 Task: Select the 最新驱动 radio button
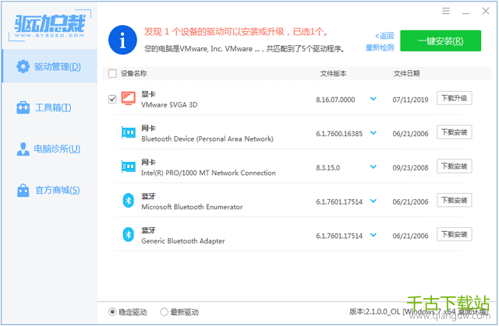tap(164, 312)
